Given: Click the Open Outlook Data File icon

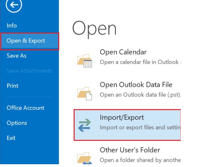Looking at the screenshot, I should [84, 93].
